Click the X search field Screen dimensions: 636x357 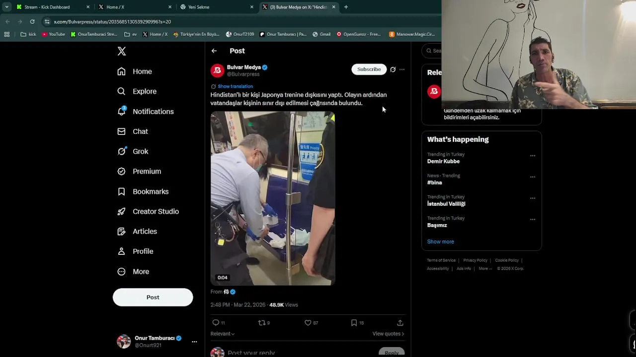pos(432,51)
